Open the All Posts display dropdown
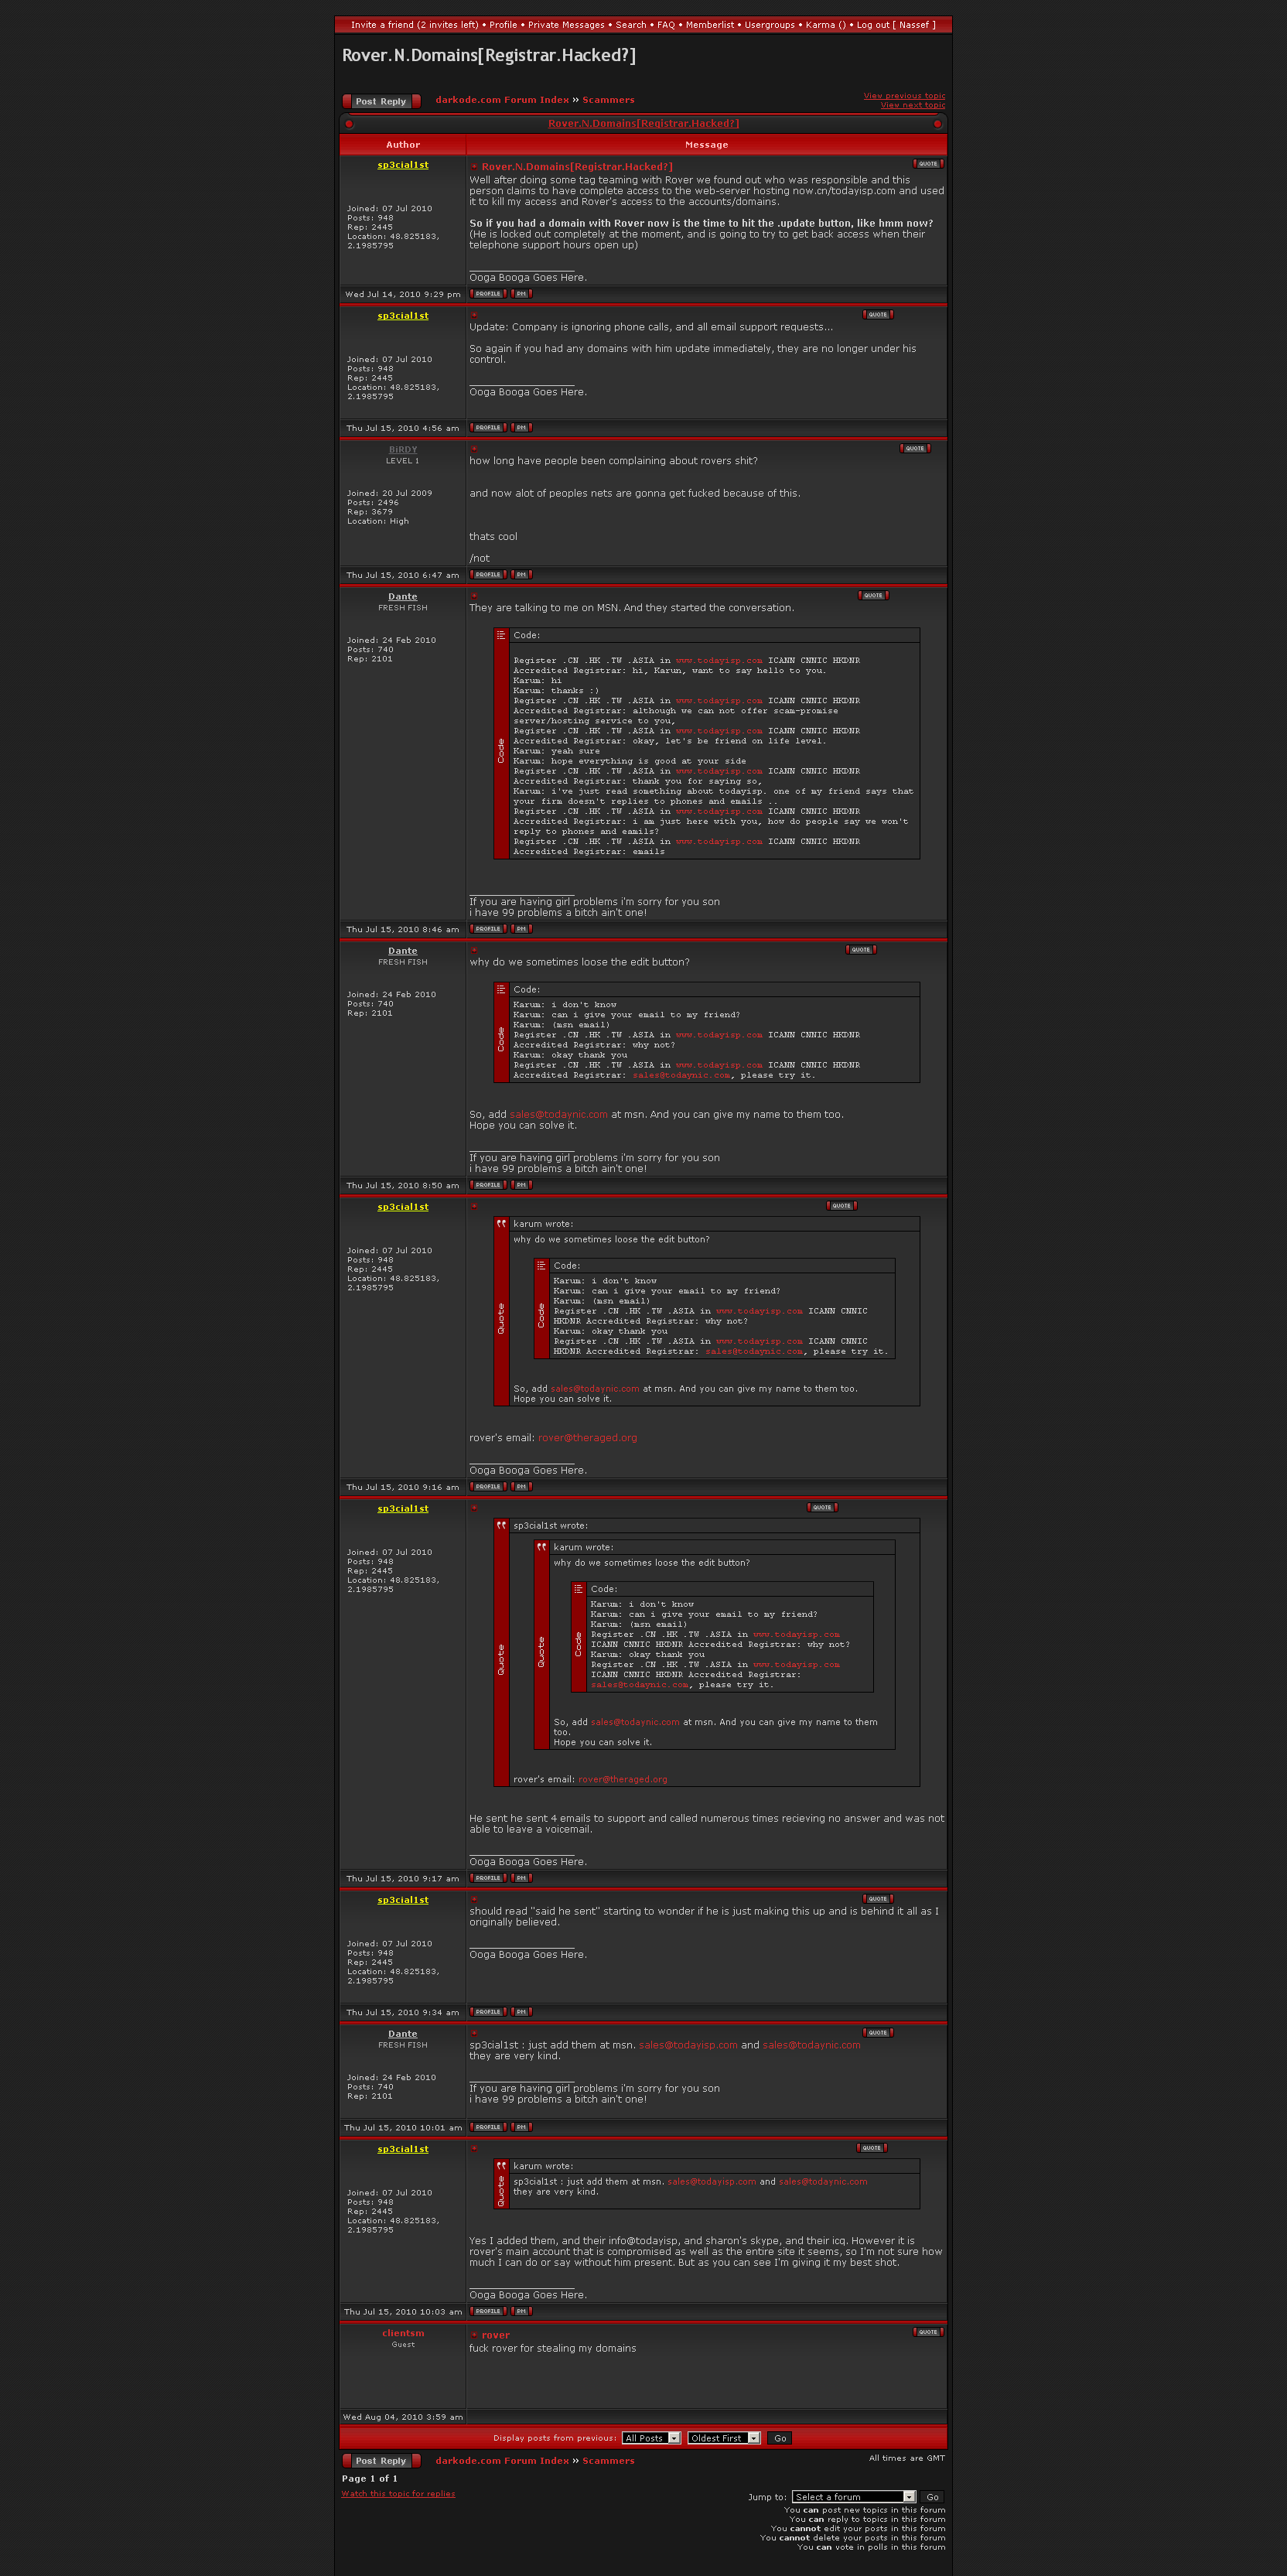Image resolution: width=1287 pixels, height=2576 pixels. (651, 2438)
